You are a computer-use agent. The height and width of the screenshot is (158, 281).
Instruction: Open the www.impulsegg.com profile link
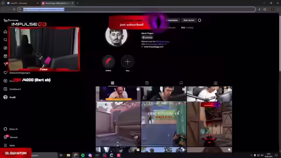pos(154,47)
